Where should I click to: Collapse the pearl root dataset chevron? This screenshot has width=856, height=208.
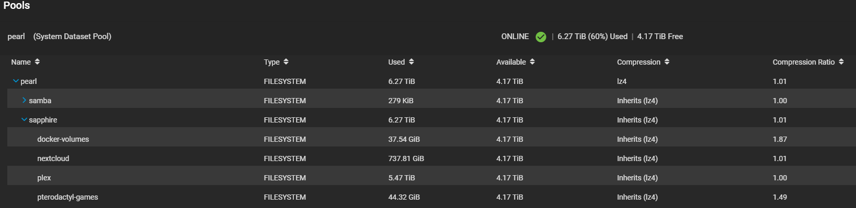16,81
